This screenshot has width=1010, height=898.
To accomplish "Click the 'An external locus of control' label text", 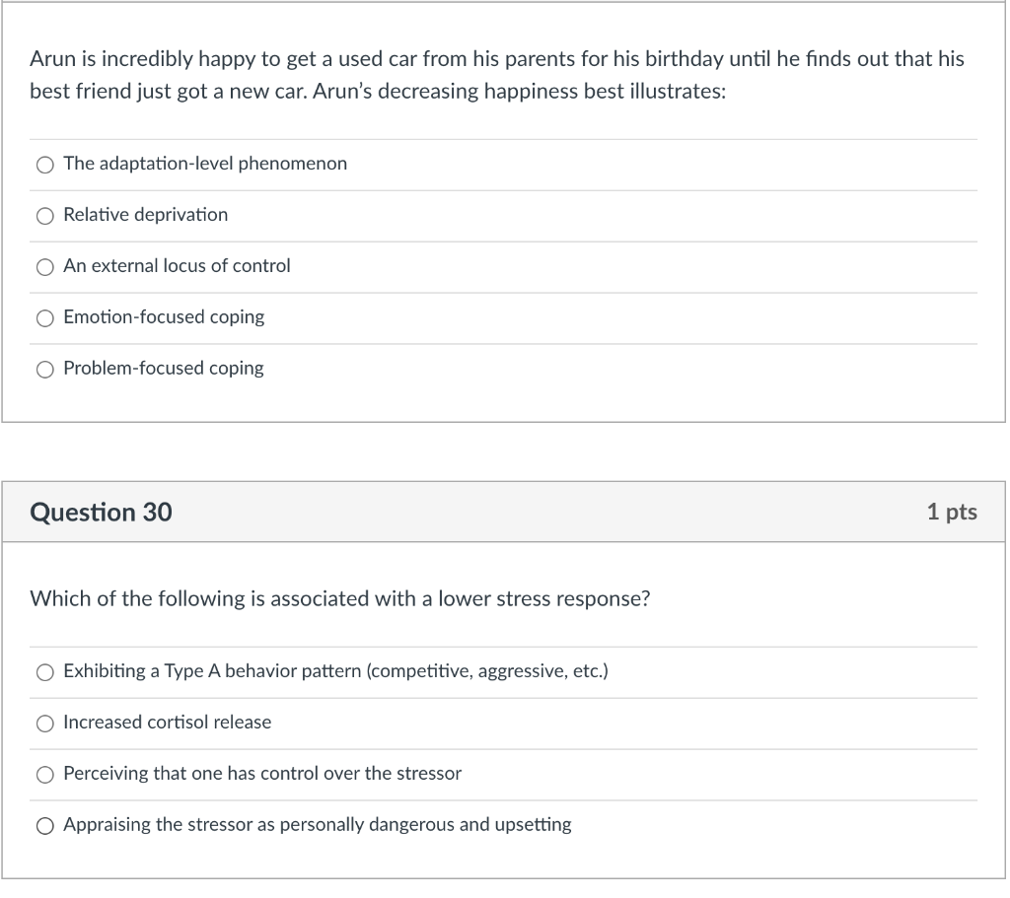I will tap(177, 266).
